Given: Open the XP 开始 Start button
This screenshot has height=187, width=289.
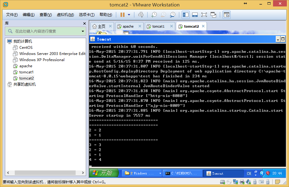Looking at the screenshot, I should [104, 173].
